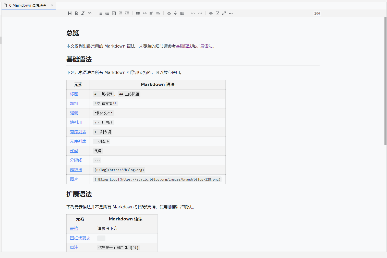Open the more options ellipsis menu
The image size is (387, 258).
pyautogui.click(x=231, y=13)
